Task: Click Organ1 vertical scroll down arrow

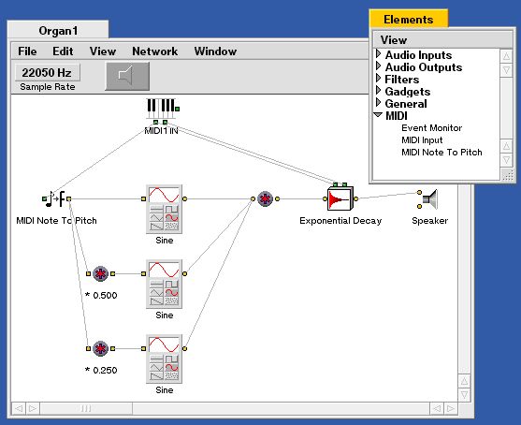Action: point(464,395)
